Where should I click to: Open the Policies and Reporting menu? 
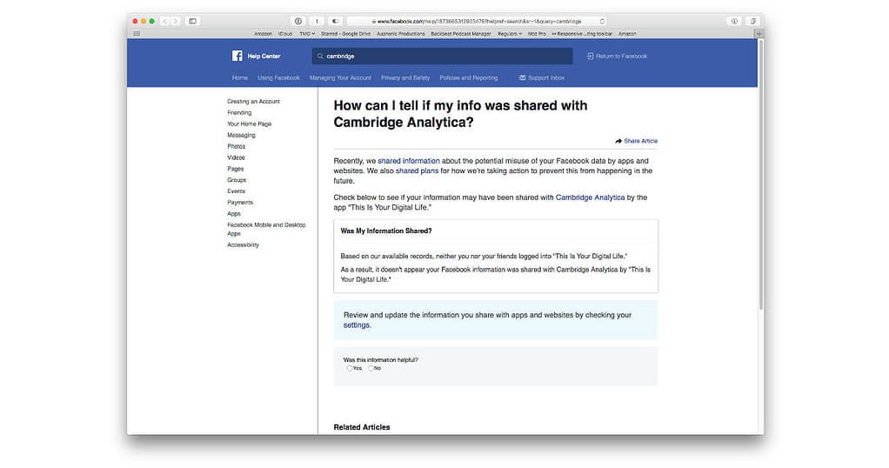pyautogui.click(x=468, y=77)
